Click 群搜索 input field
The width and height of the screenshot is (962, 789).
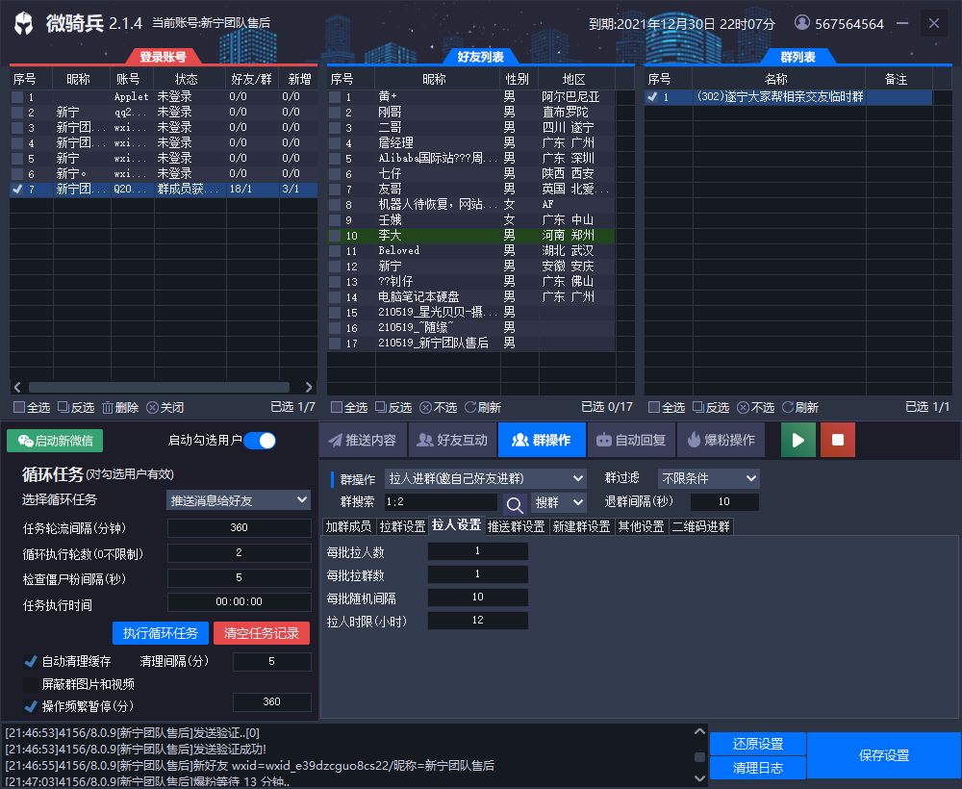(x=441, y=502)
